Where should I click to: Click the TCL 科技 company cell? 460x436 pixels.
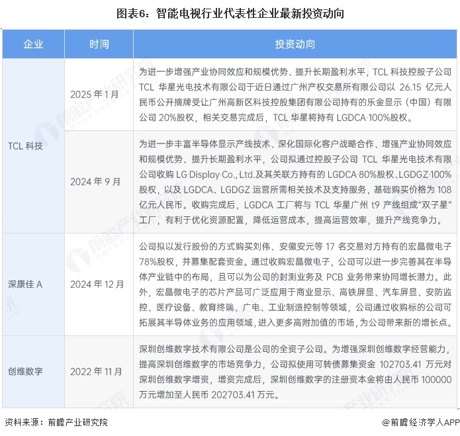pos(34,146)
